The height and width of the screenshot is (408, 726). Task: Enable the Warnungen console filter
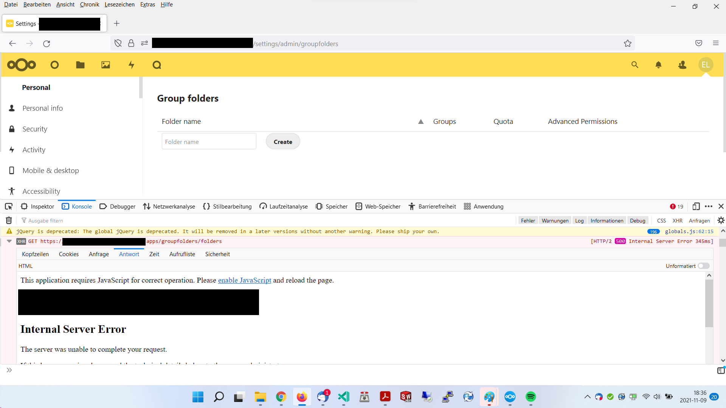(555, 220)
